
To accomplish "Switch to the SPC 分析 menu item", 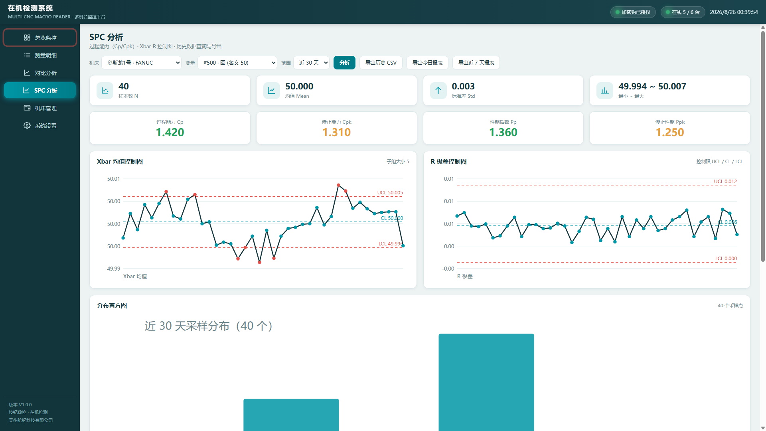I will click(x=40, y=90).
